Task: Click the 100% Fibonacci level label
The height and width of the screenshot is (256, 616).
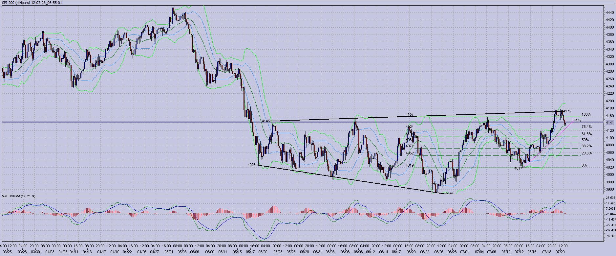Action: coord(586,115)
